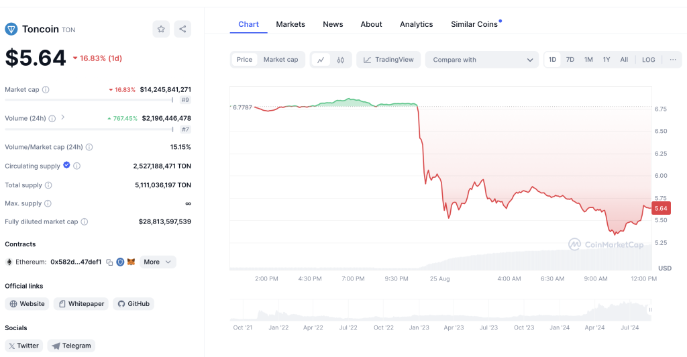The height and width of the screenshot is (357, 687).
Task: Set chart range to All
Action: (624, 60)
